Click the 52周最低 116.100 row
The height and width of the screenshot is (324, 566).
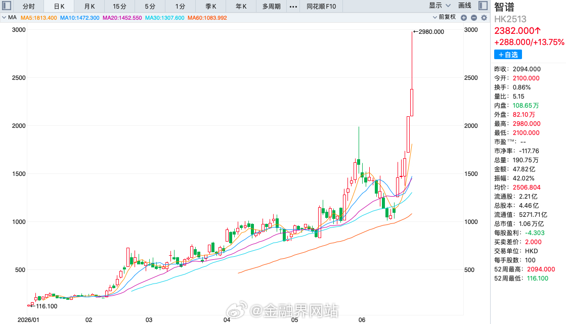521,278
